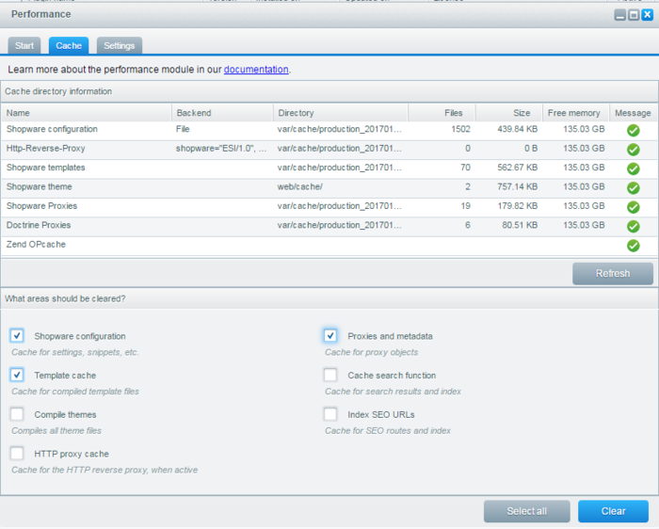The image size is (659, 529).
Task: Sort by the Name column header
Action: (x=87, y=113)
